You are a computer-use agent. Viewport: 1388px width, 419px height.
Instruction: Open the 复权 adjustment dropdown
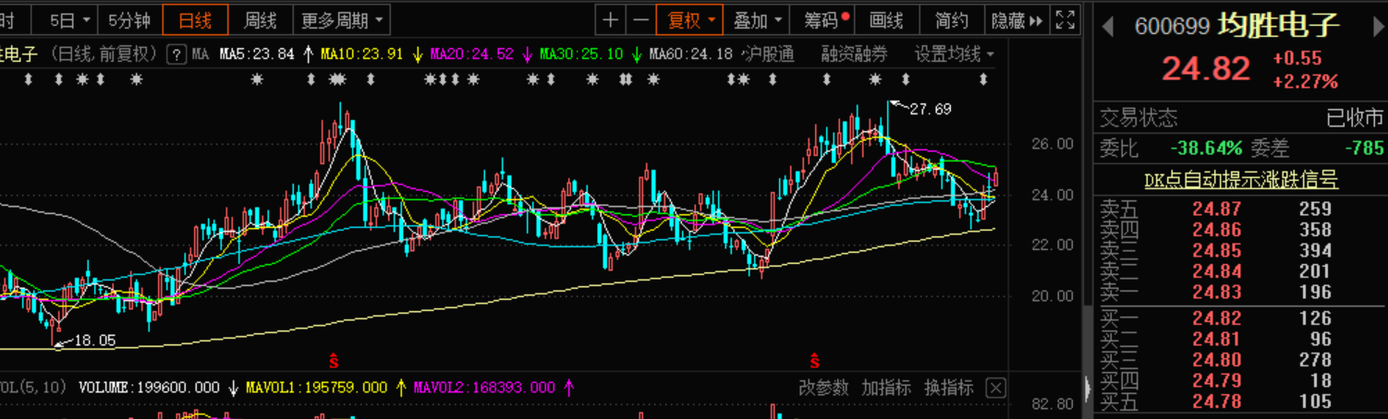coord(689,19)
